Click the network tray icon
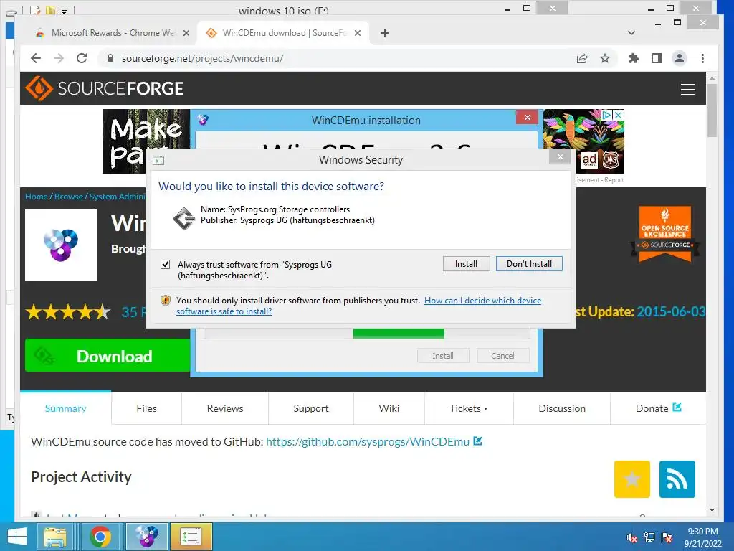734x551 pixels. (x=649, y=537)
